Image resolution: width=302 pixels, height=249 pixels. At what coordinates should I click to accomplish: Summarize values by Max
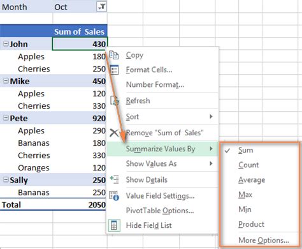coord(260,195)
